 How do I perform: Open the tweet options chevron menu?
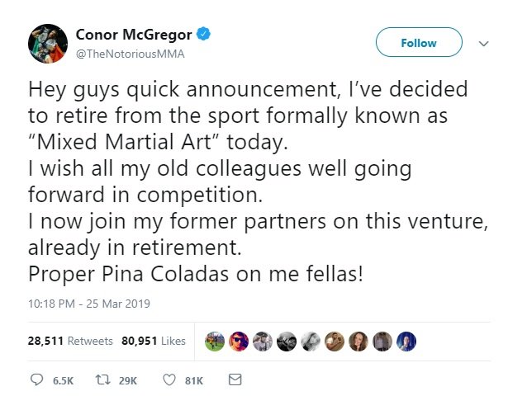point(485,44)
